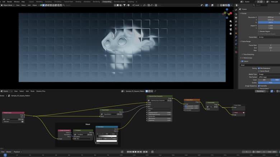Play the animation forward
Image resolution: width=280 pixels, height=157 pixels.
point(136,152)
